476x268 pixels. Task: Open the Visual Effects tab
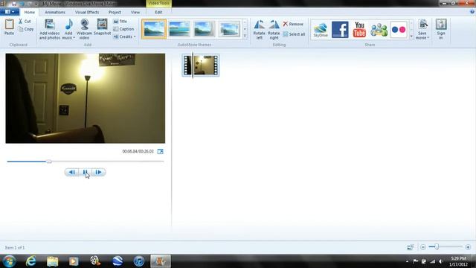tap(87, 12)
